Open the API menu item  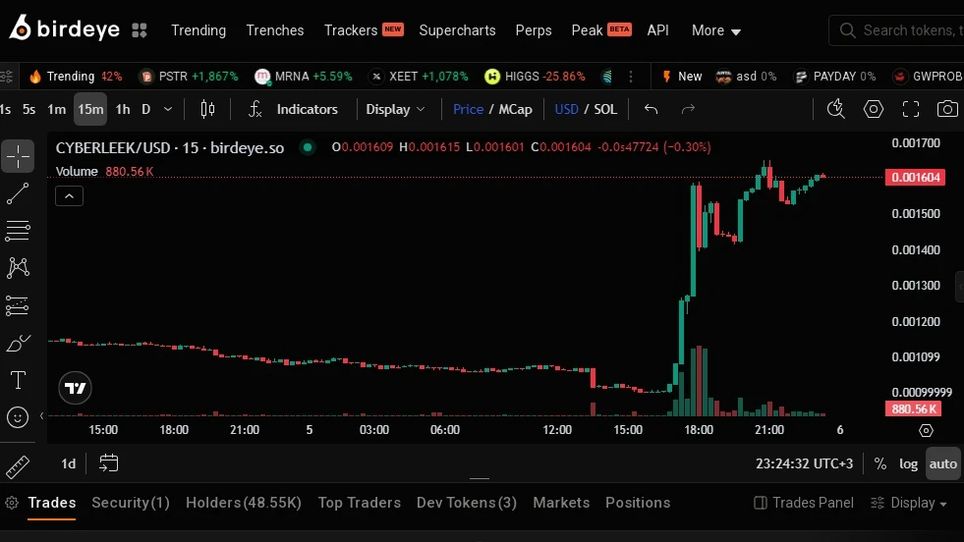(x=657, y=30)
